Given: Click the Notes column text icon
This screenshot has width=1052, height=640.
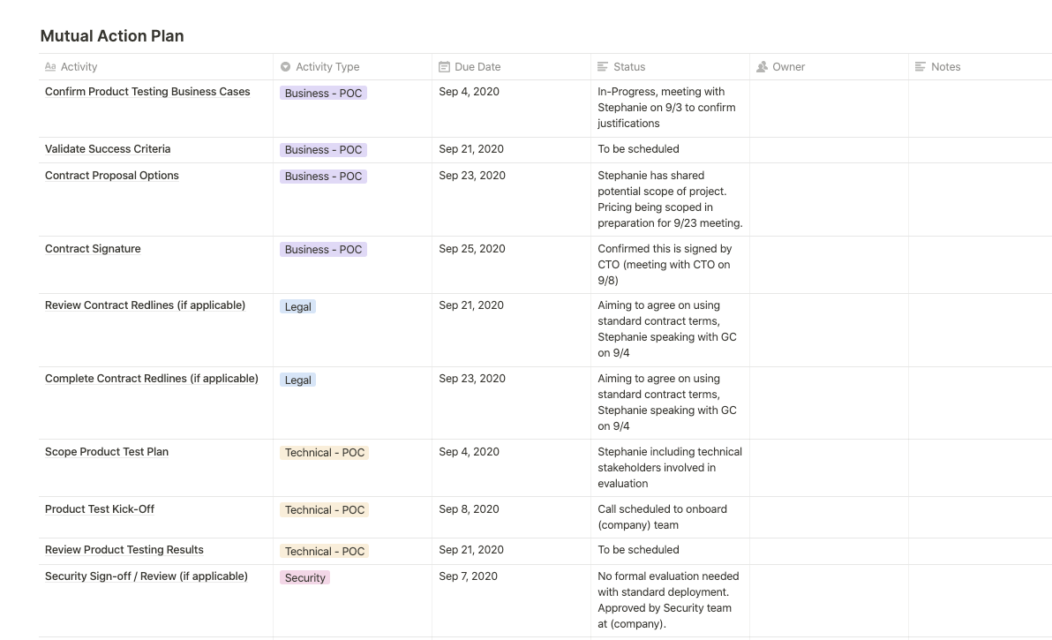Looking at the screenshot, I should 920,67.
